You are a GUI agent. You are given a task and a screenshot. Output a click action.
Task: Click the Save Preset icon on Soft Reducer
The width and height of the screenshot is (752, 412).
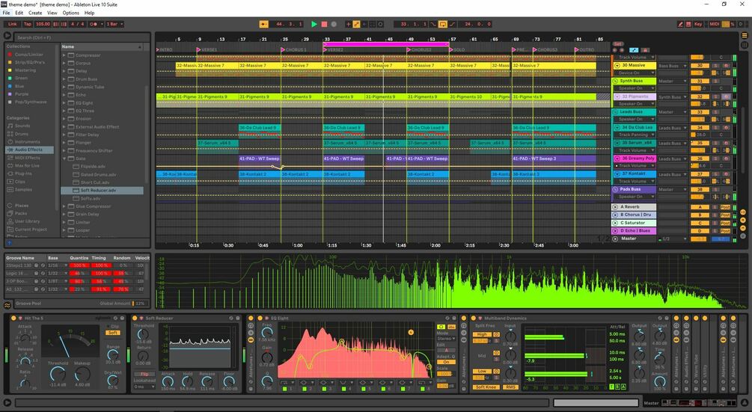(237, 318)
